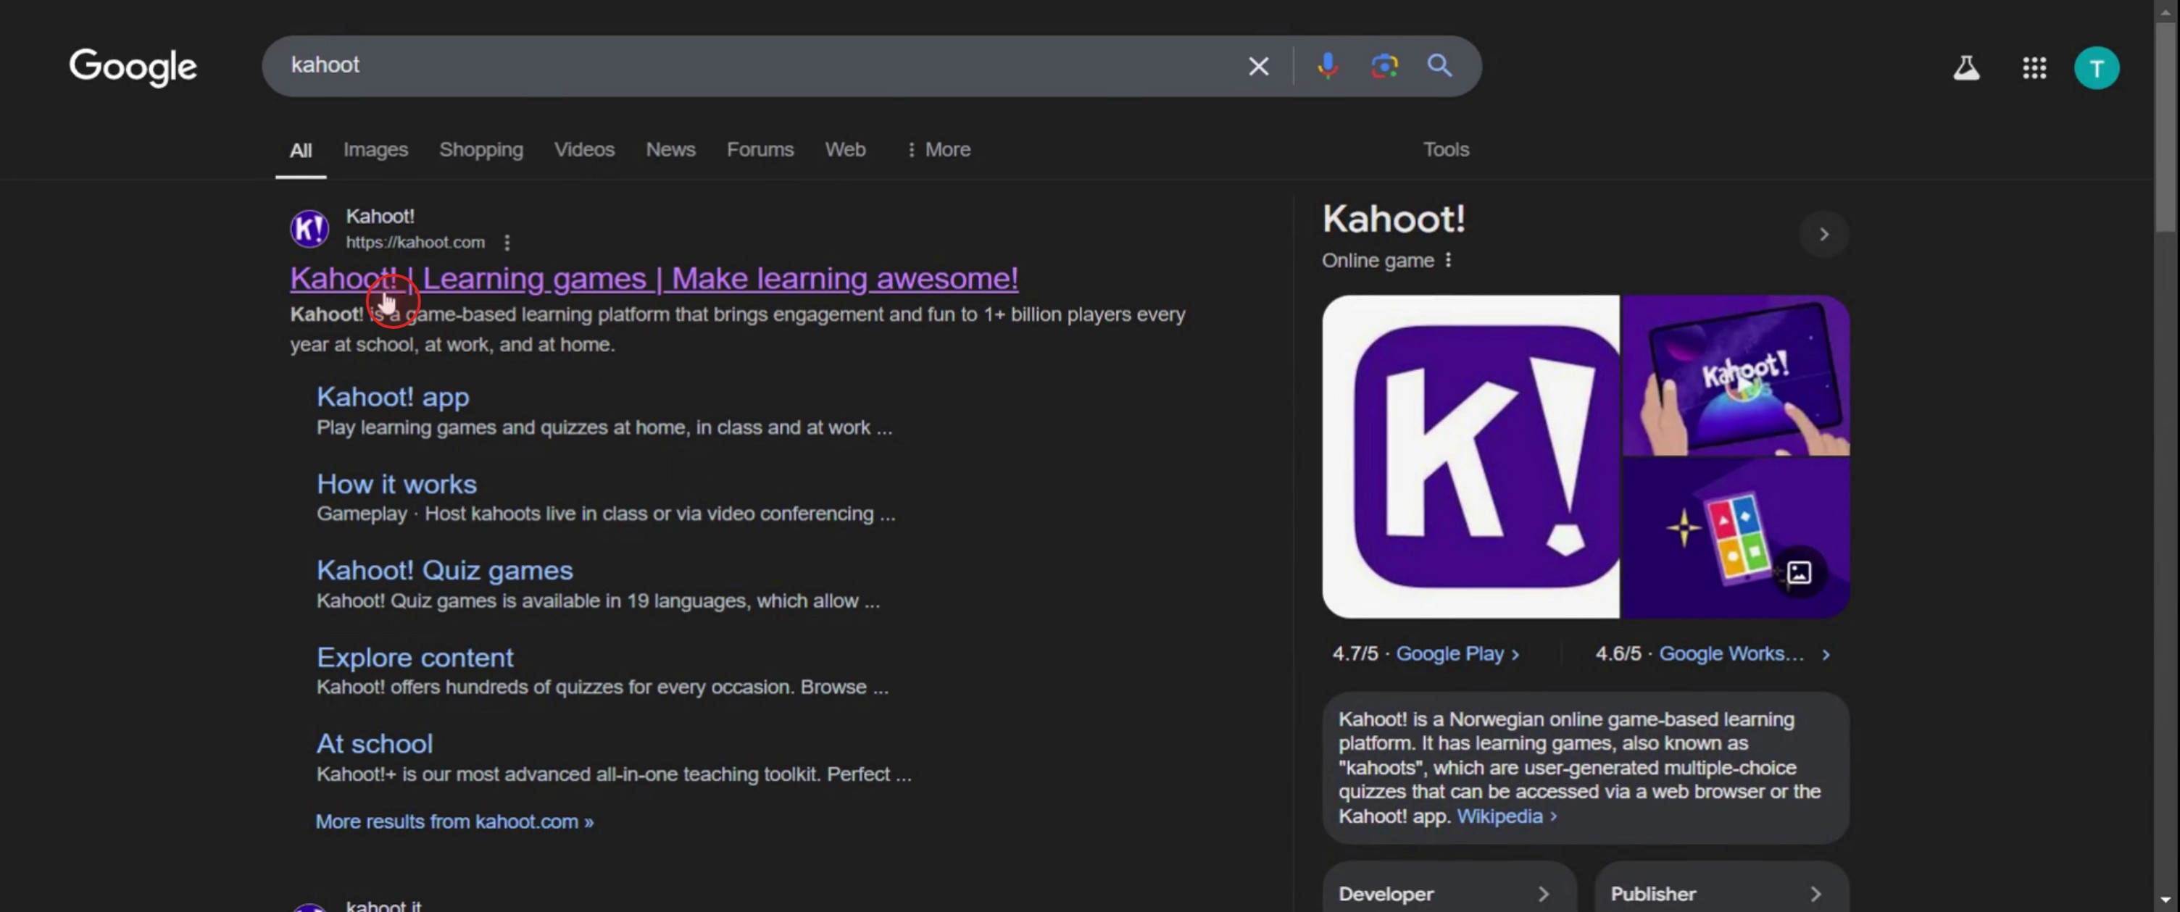Start voice search with microphone icon
The image size is (2180, 912).
pyautogui.click(x=1327, y=65)
